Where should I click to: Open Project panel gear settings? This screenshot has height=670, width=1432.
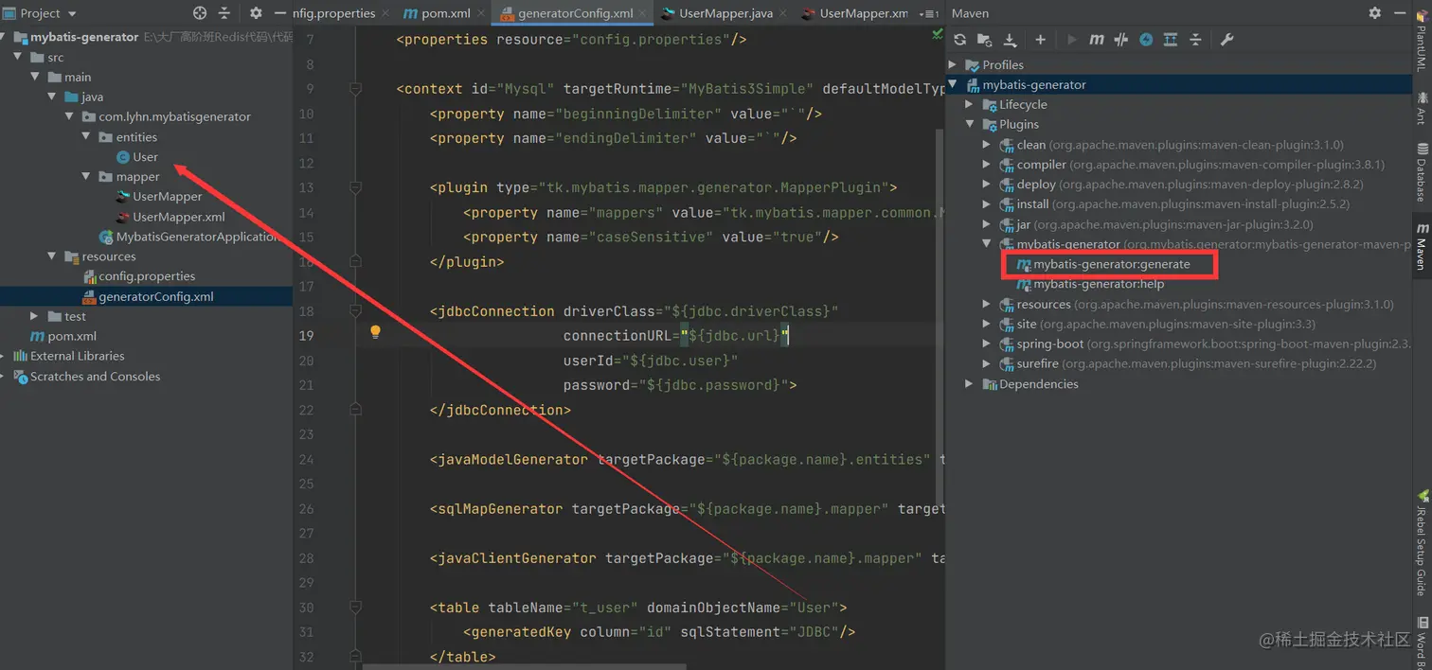[256, 13]
